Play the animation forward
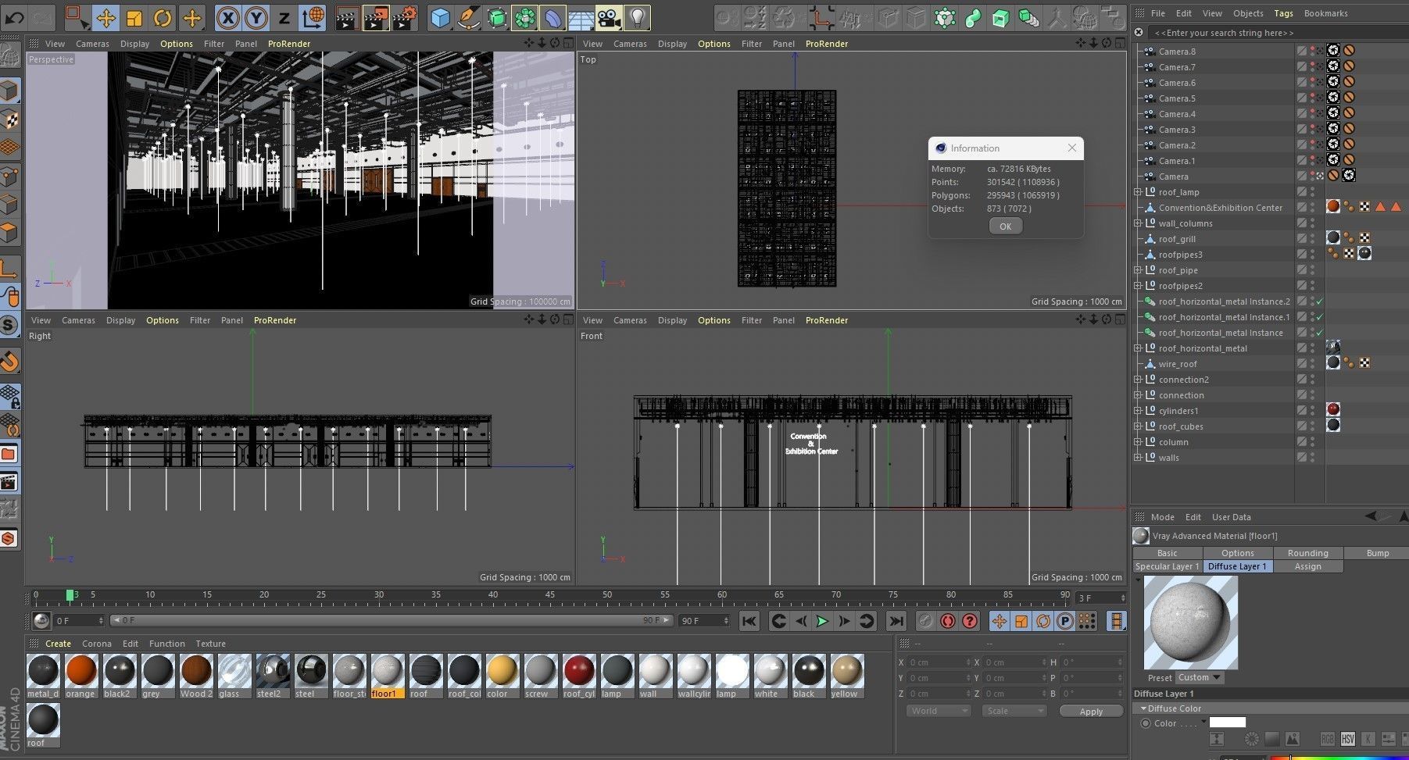1409x760 pixels. point(822,621)
